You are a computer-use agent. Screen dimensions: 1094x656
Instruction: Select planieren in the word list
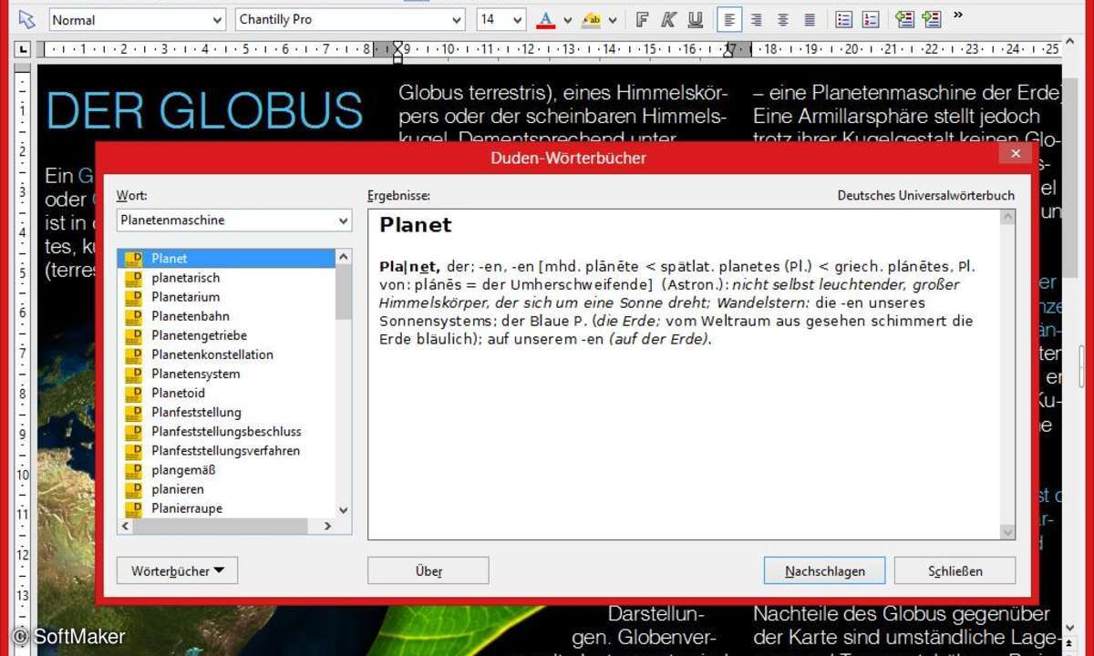click(178, 489)
